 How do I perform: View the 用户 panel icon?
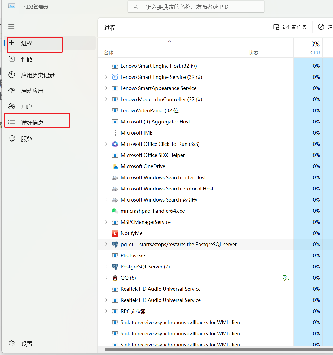12,106
